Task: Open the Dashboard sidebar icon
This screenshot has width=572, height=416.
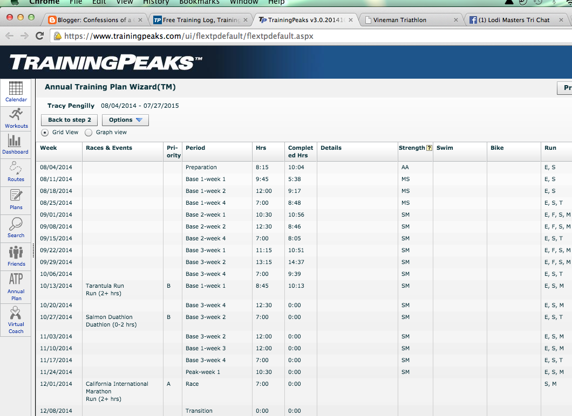Action: [15, 144]
